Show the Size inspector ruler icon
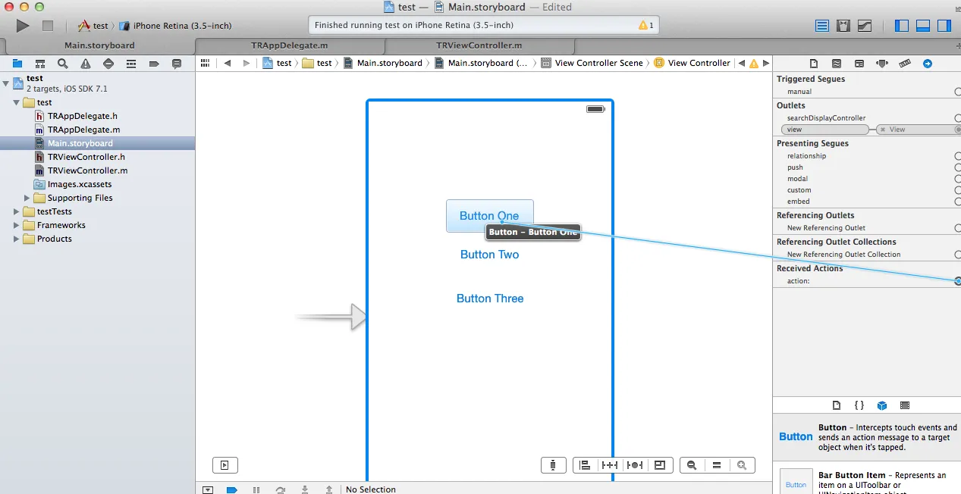 point(905,64)
